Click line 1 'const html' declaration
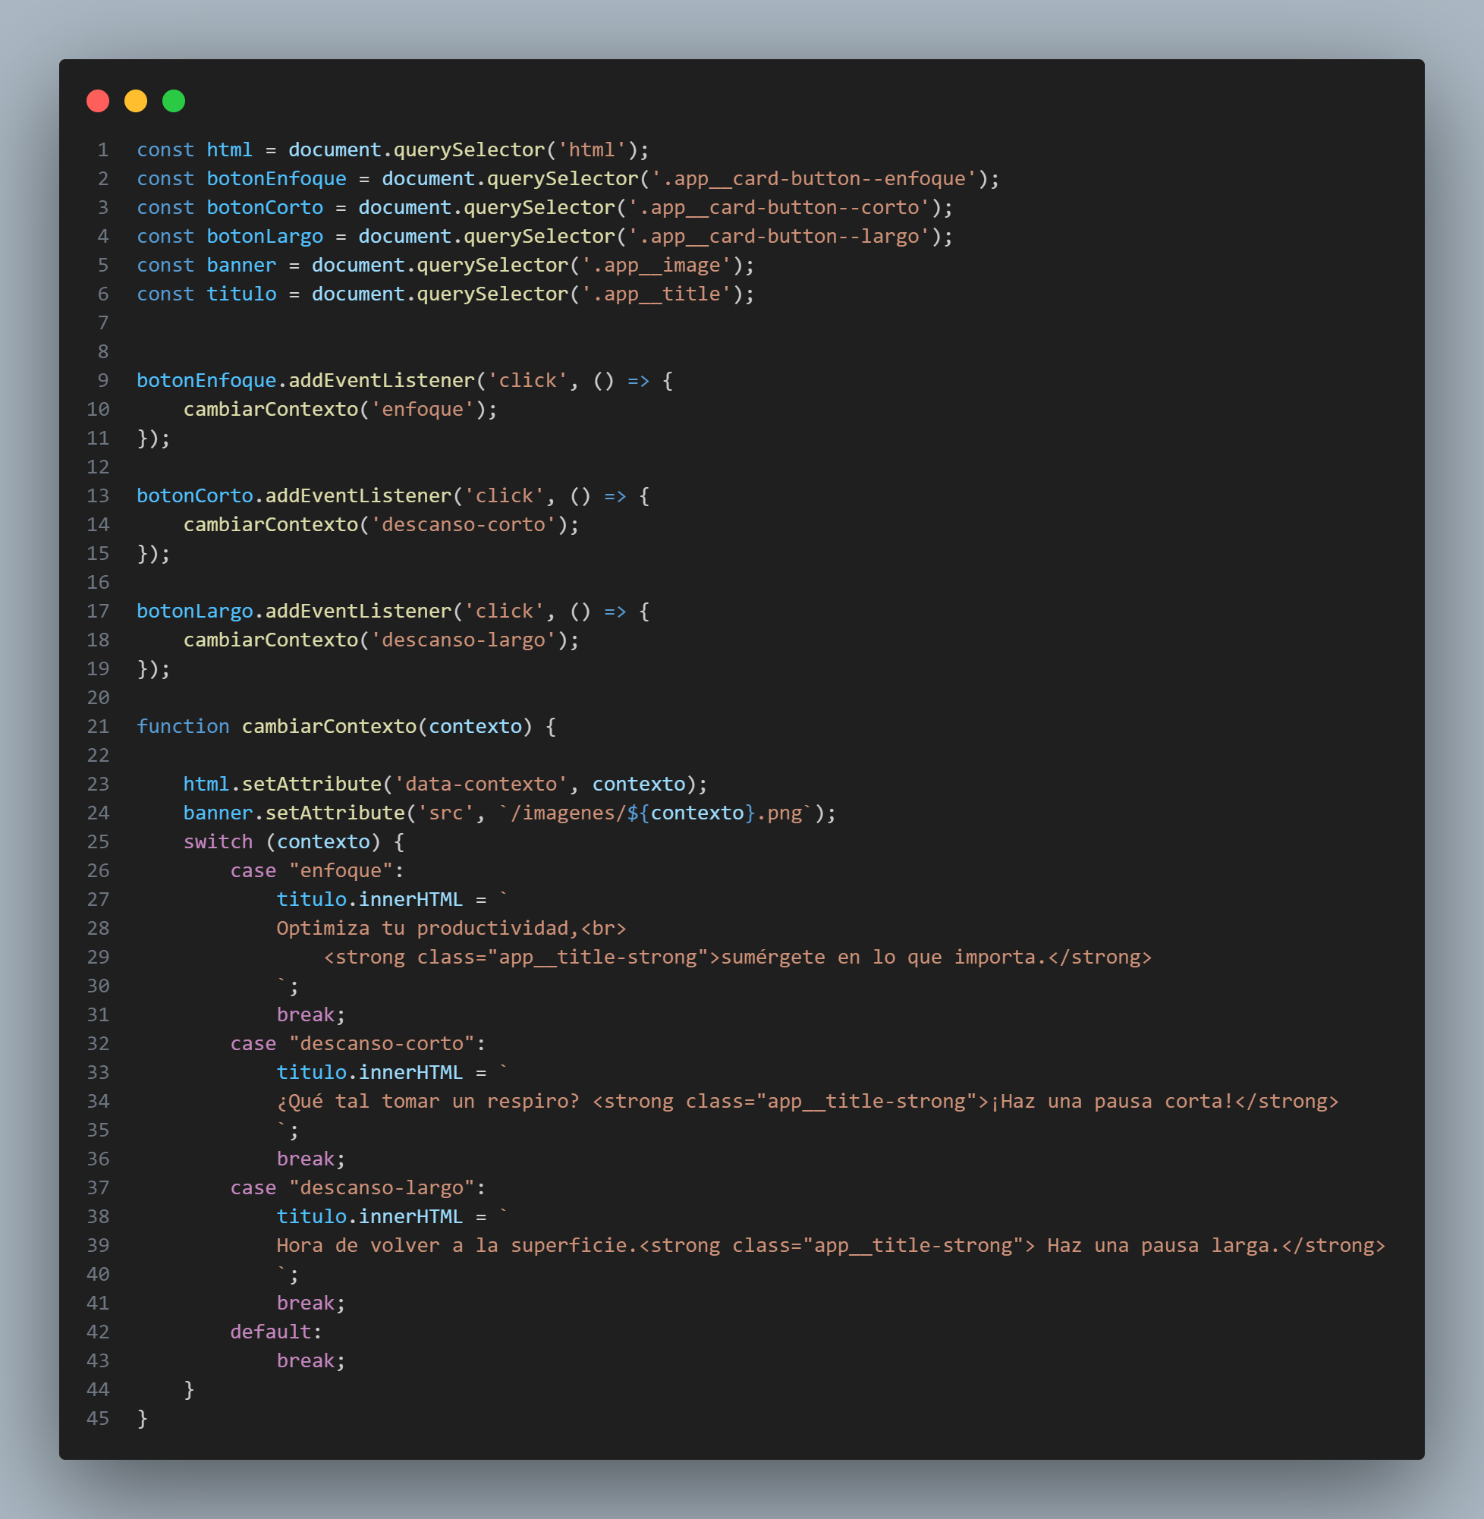 click(195, 149)
